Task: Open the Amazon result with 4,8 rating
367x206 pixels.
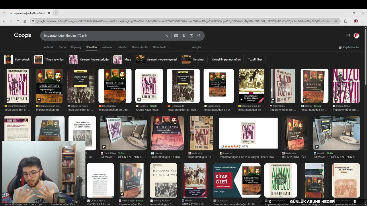Action: pyautogui.click(x=249, y=133)
